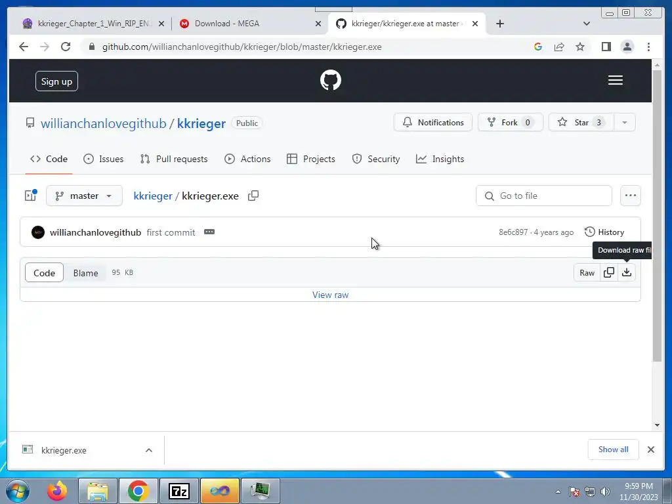Open commit 8e6c897 link
Screen dimensions: 672x504
click(513, 232)
